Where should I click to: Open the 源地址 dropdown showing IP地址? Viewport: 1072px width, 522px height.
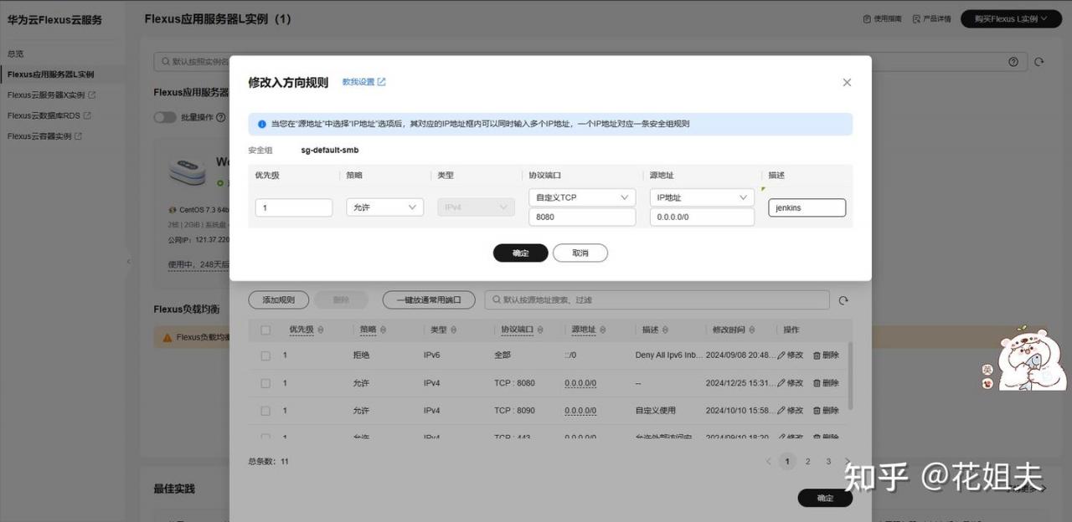(702, 197)
